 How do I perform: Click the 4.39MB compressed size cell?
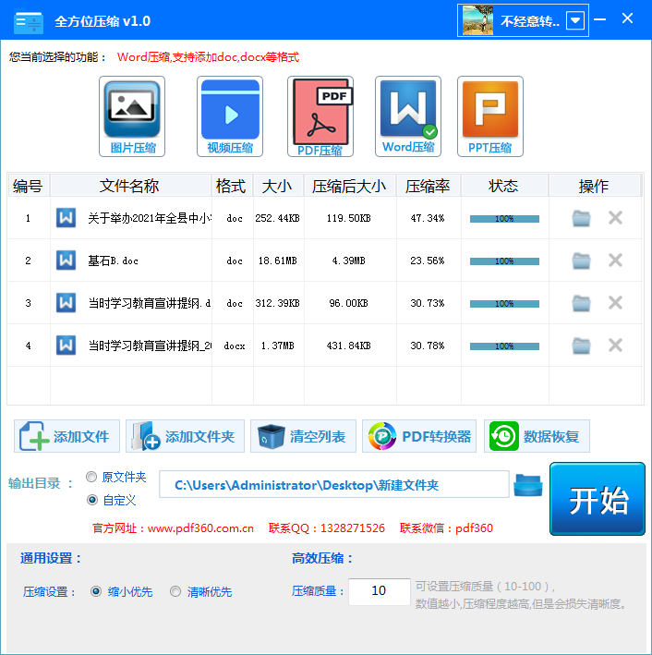point(349,261)
